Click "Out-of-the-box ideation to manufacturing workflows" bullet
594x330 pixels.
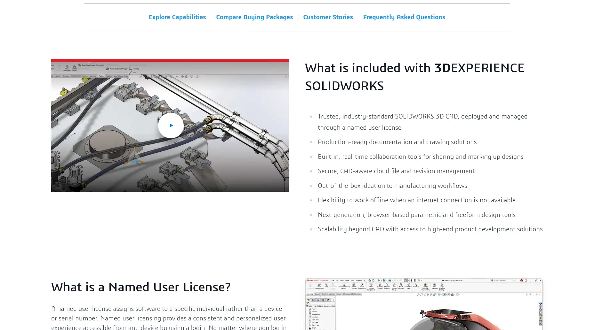point(392,186)
